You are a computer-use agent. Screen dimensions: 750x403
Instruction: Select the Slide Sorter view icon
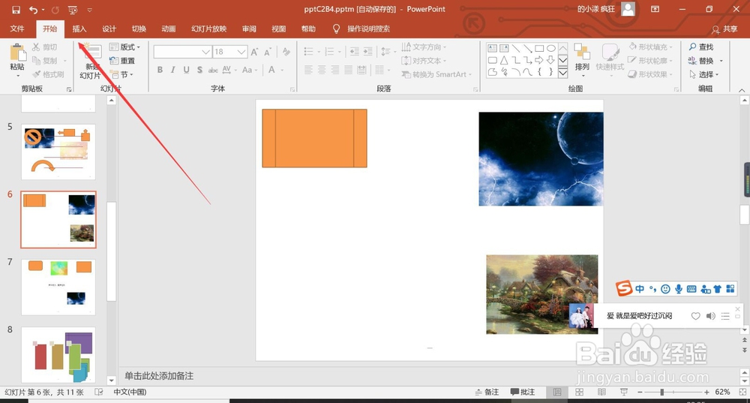[x=579, y=392]
